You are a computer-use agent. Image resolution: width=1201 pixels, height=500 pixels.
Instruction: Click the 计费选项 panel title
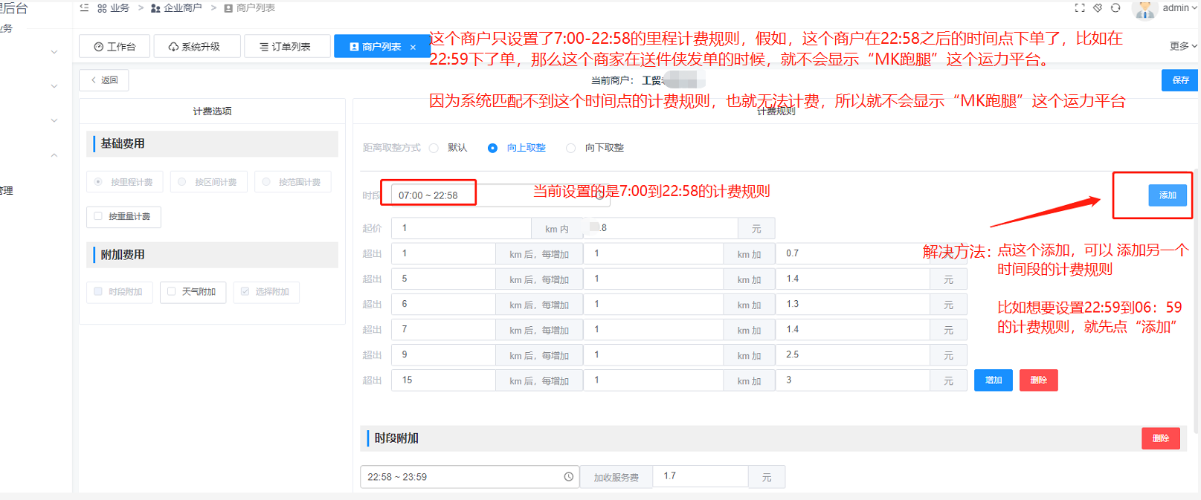[x=212, y=111]
